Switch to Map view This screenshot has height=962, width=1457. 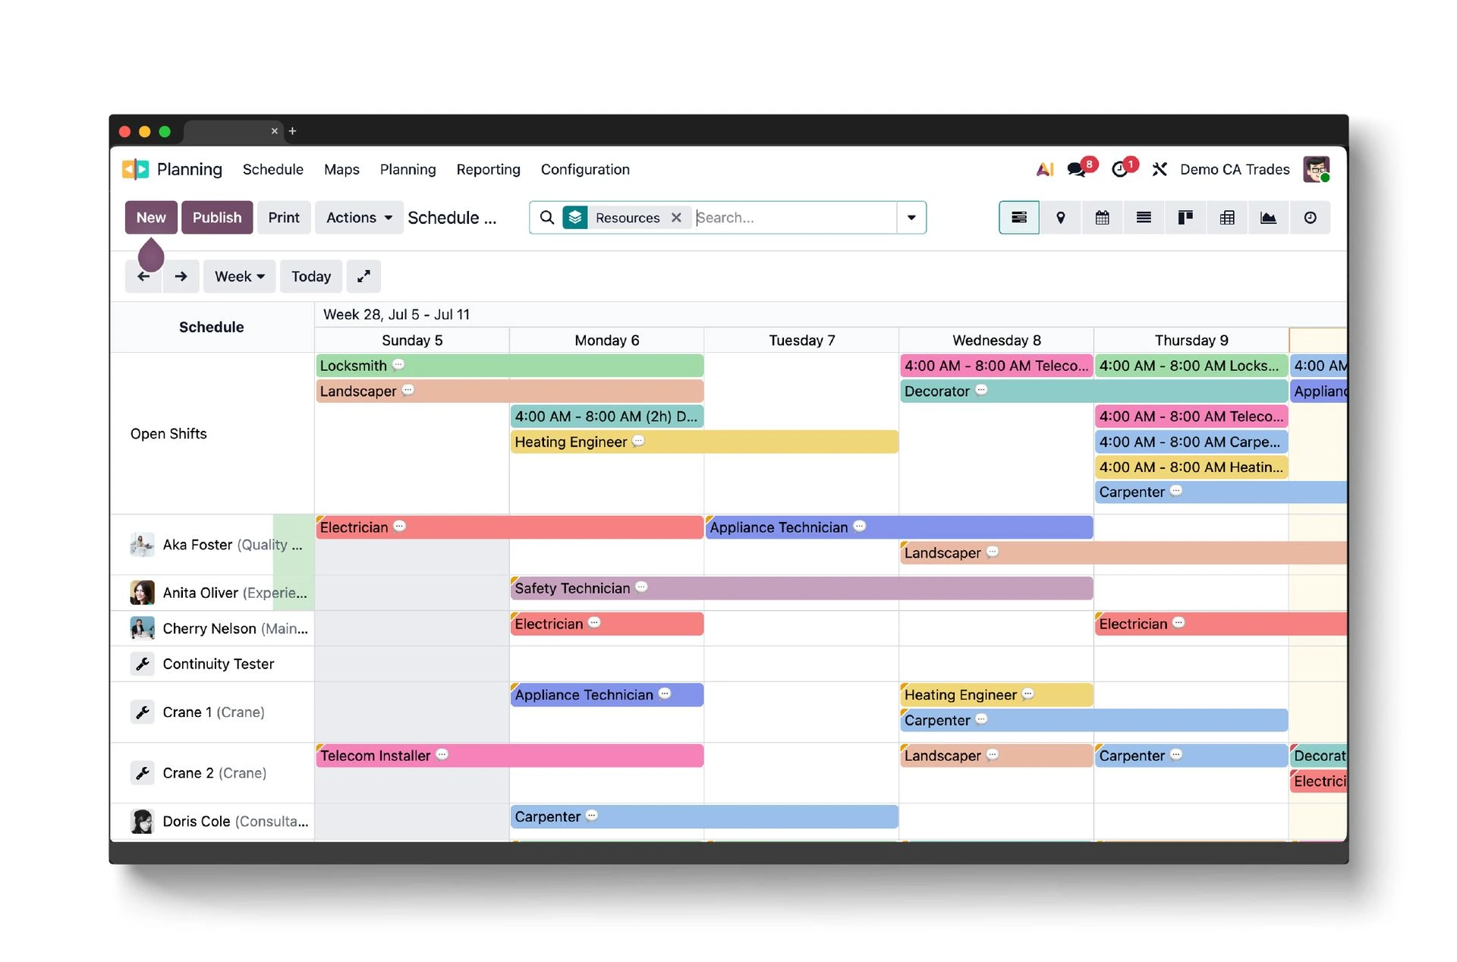click(x=1061, y=218)
